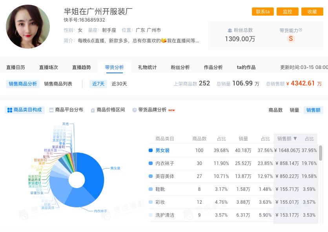Click the 上架商品数 252 value

[204, 83]
